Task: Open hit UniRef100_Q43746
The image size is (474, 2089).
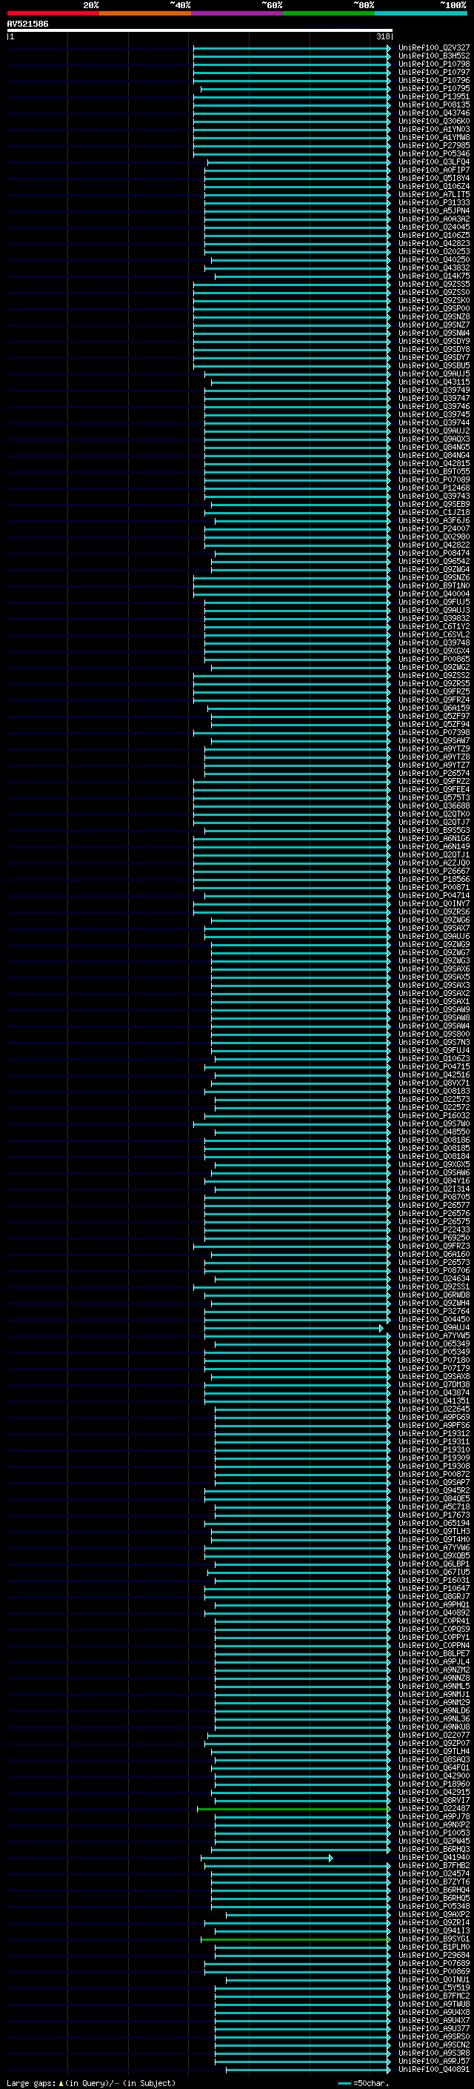Action: point(434,113)
